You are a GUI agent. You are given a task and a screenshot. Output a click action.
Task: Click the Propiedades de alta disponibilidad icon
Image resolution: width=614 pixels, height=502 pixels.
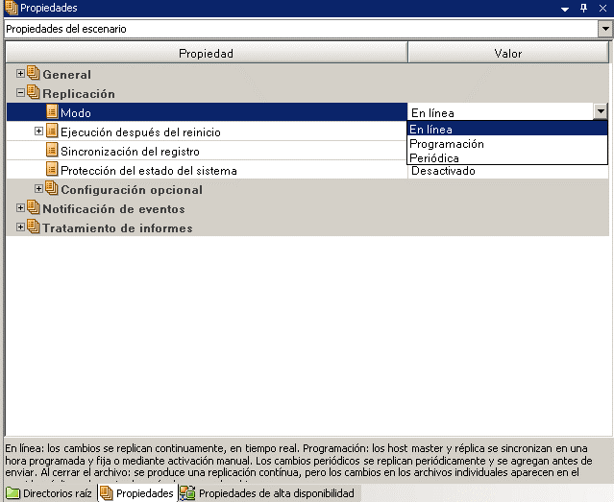[187, 493]
